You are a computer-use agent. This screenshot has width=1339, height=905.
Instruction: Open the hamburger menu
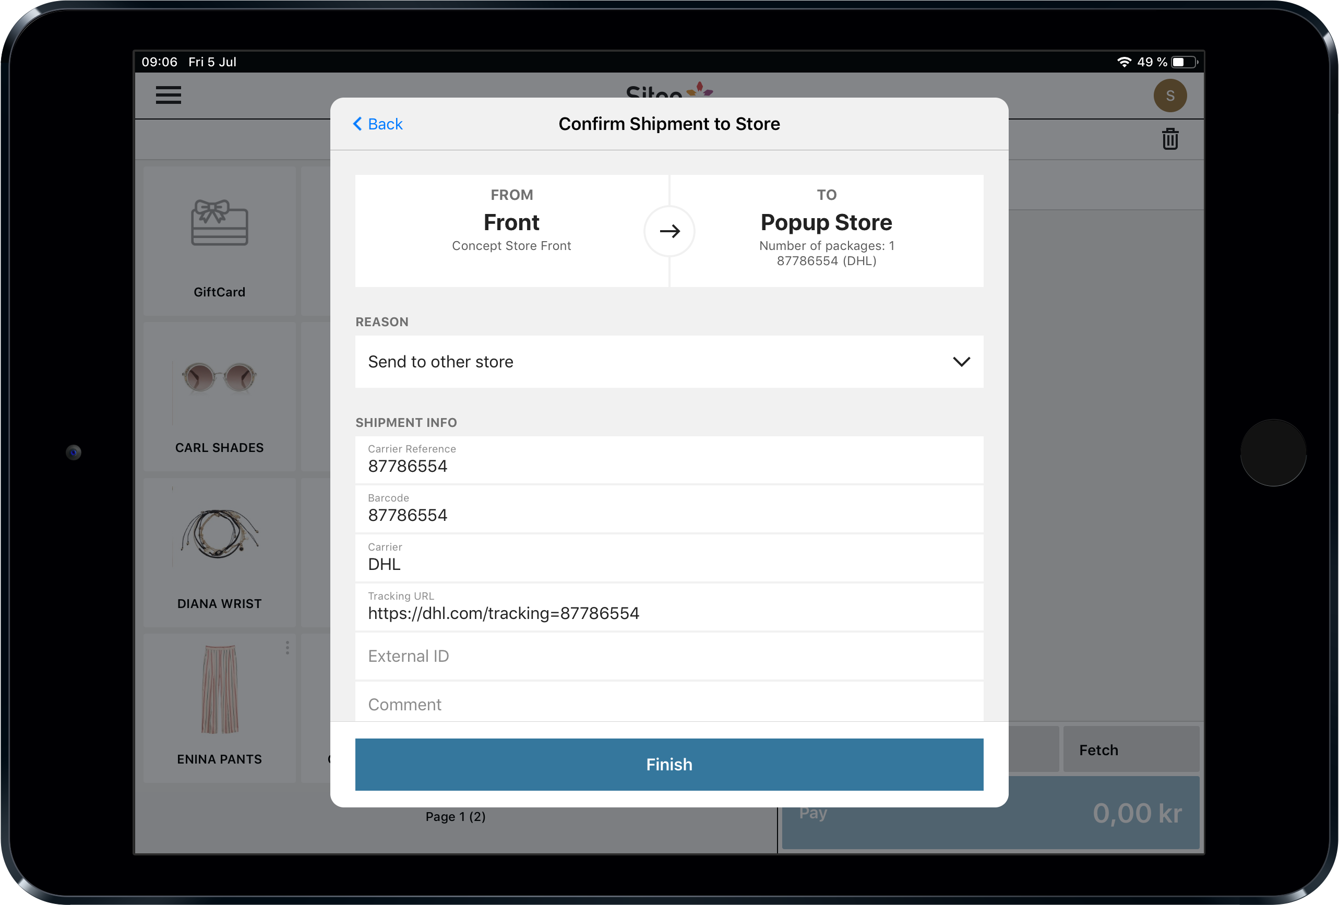(168, 95)
